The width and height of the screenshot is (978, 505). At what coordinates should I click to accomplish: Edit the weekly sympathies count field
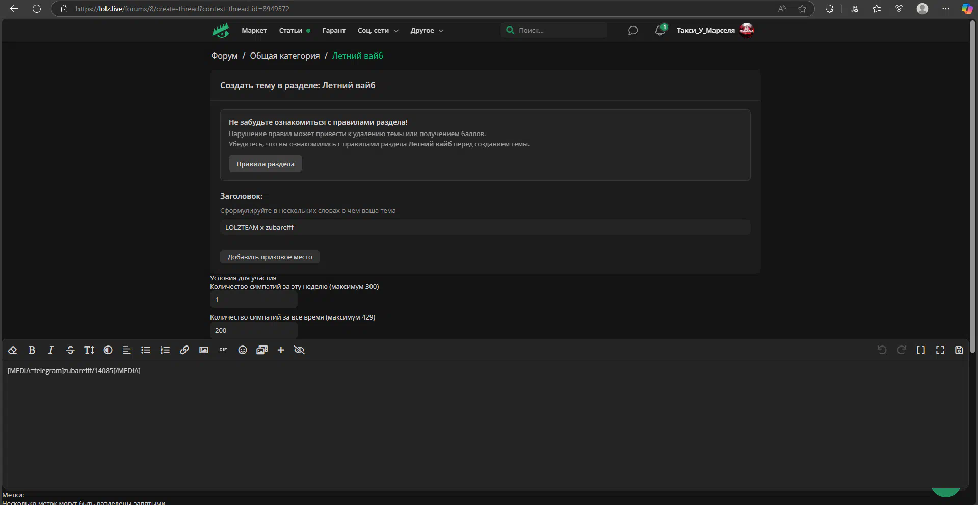[254, 299]
